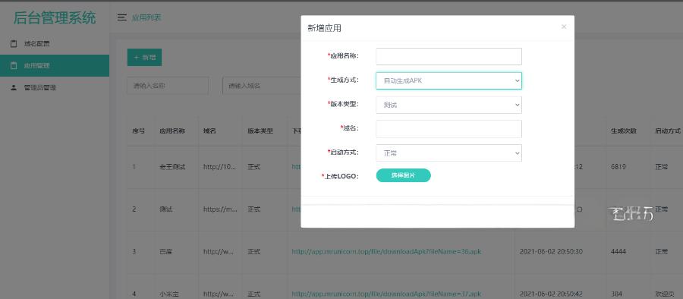Click the 后台管理系统 logo title
Viewport: 683px width, 299px height.
[x=55, y=18]
